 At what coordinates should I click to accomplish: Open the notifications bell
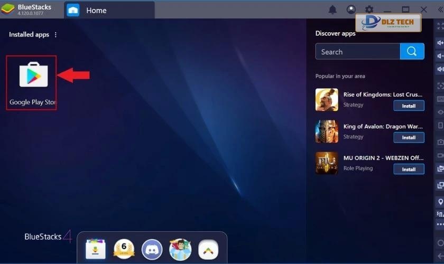pyautogui.click(x=332, y=10)
